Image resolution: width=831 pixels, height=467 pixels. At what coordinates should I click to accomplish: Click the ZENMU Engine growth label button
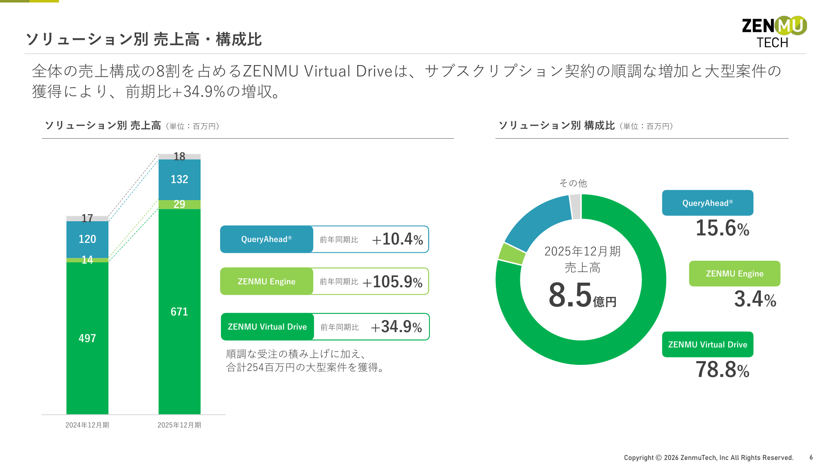[267, 281]
